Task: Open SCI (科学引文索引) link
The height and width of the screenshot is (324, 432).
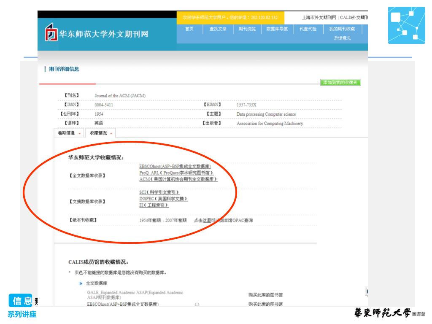Action: 159,192
